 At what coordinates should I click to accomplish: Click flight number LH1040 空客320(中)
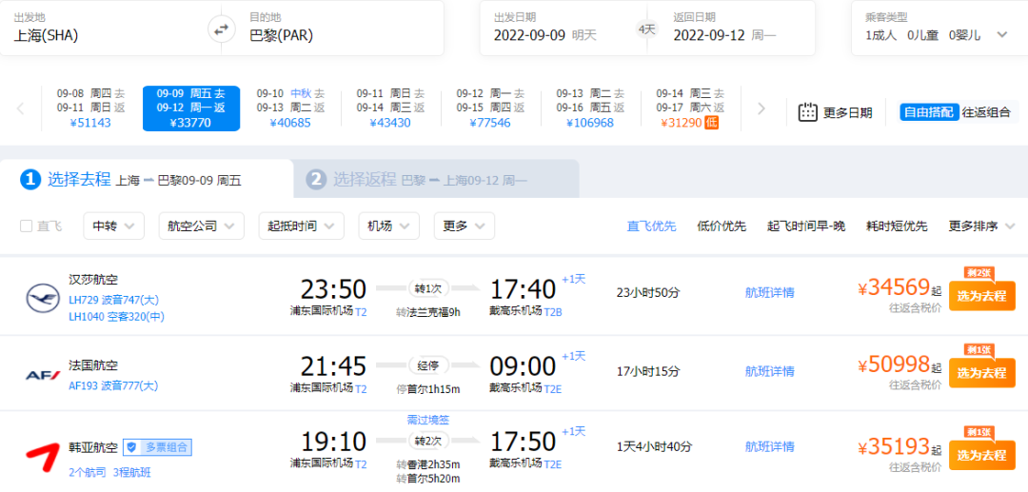click(x=117, y=317)
